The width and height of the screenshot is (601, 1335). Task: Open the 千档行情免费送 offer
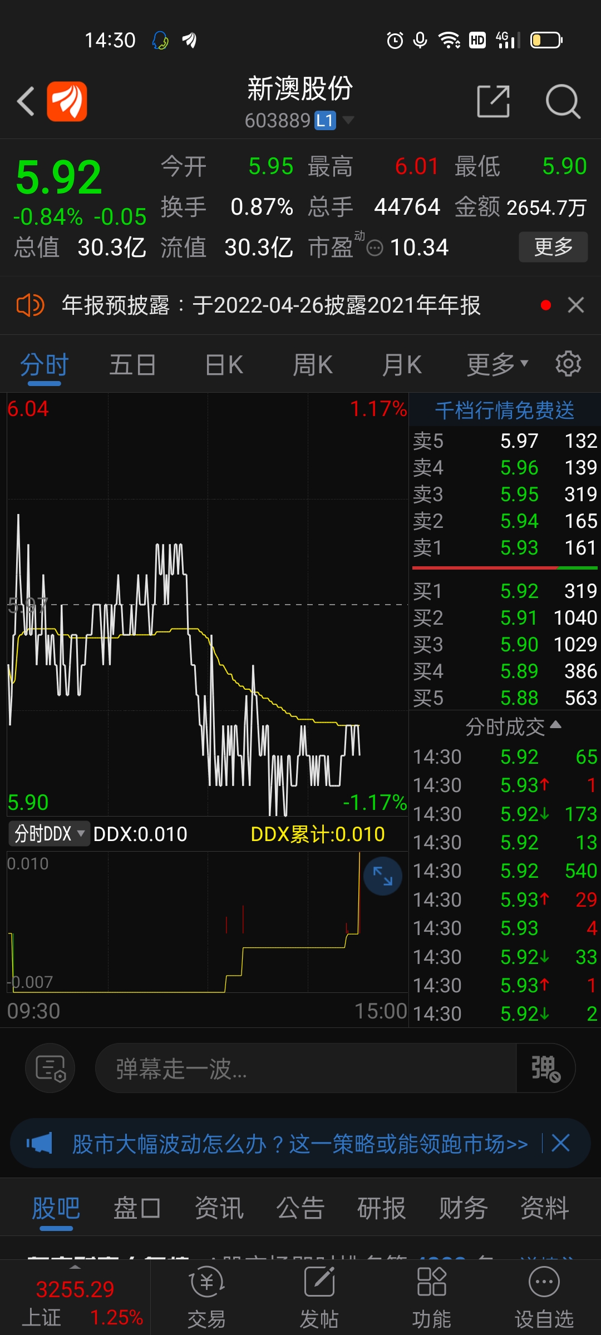click(504, 410)
